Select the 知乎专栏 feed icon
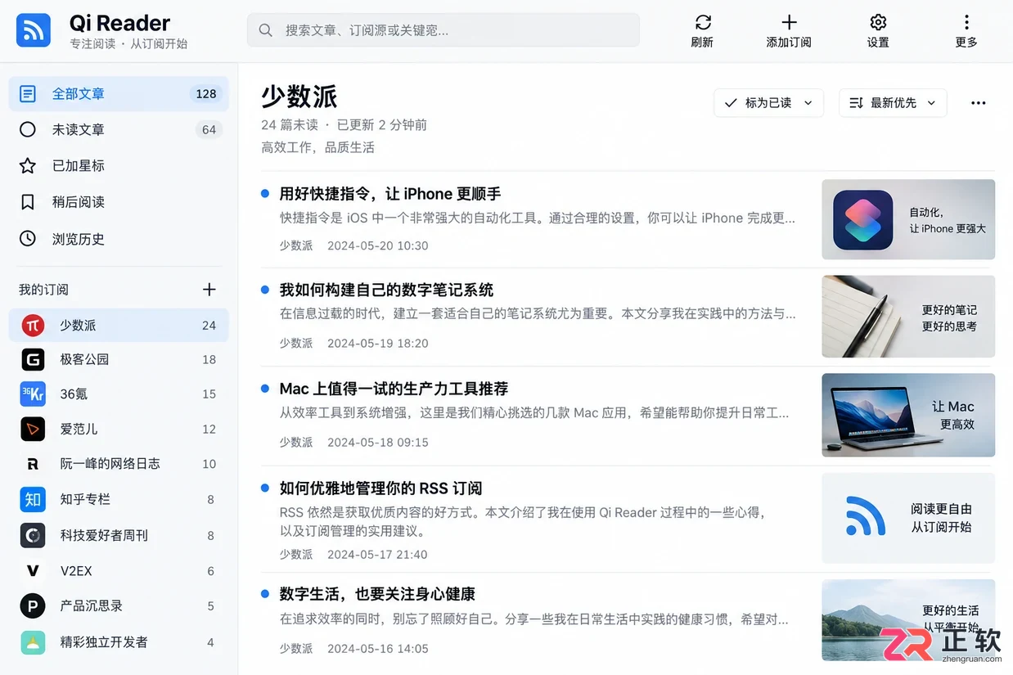The height and width of the screenshot is (675, 1013). coord(33,499)
